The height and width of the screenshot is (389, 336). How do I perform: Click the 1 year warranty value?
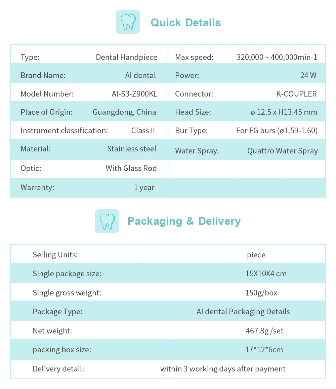coord(144,187)
